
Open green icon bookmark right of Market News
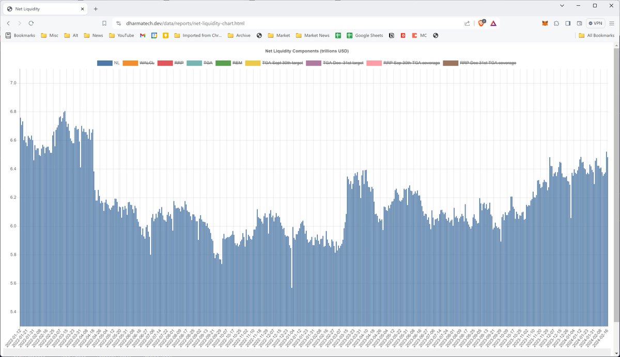[x=338, y=36]
